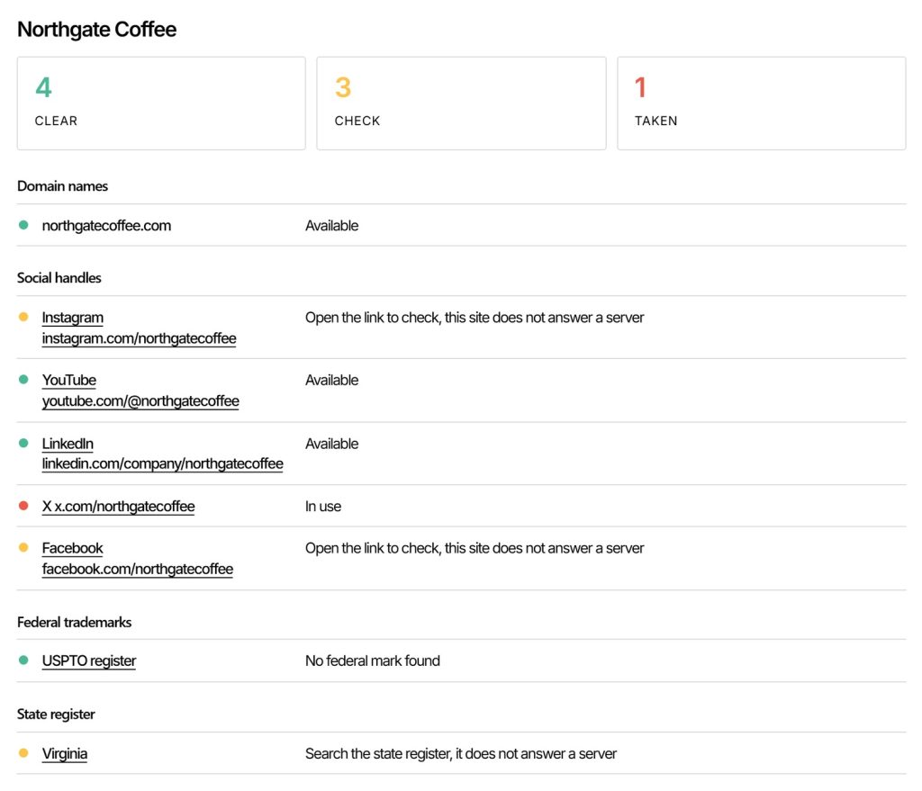Click the yellow status dot beside Instagram
This screenshot has width=922, height=791.
coord(23,317)
